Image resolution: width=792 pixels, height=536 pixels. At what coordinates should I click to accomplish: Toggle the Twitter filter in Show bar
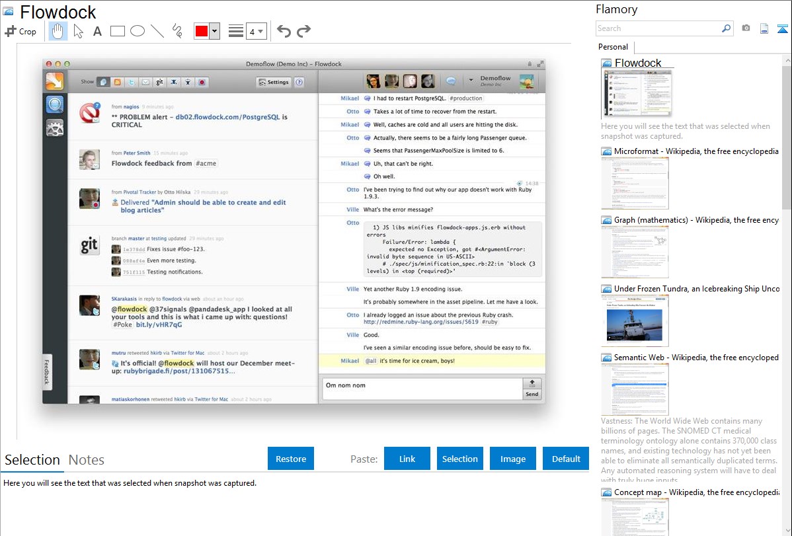(x=132, y=82)
